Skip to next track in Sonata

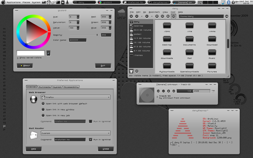174,91
